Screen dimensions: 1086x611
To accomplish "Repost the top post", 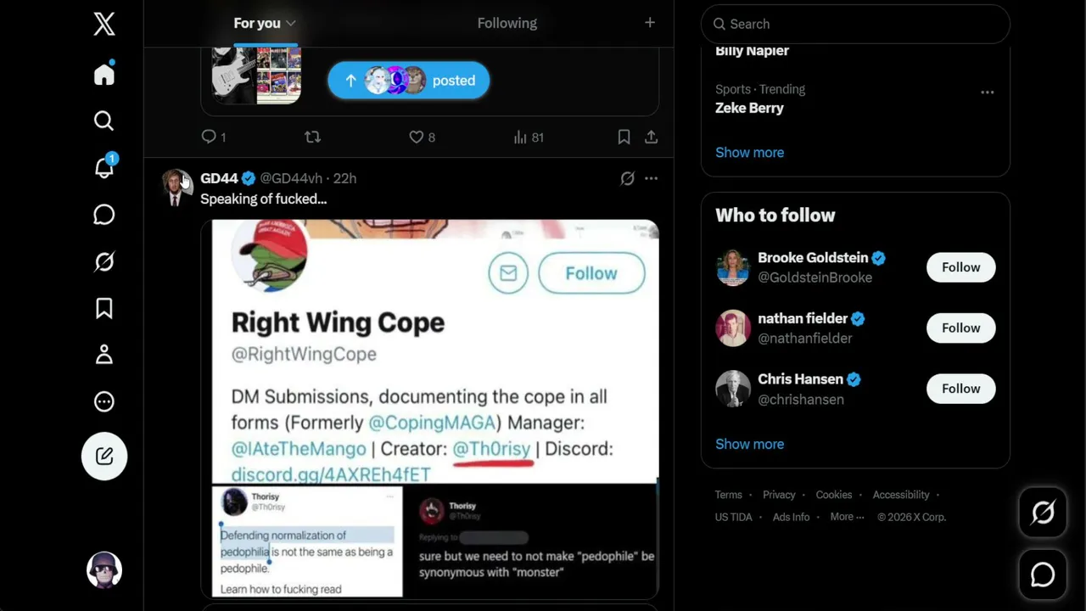I will point(312,137).
